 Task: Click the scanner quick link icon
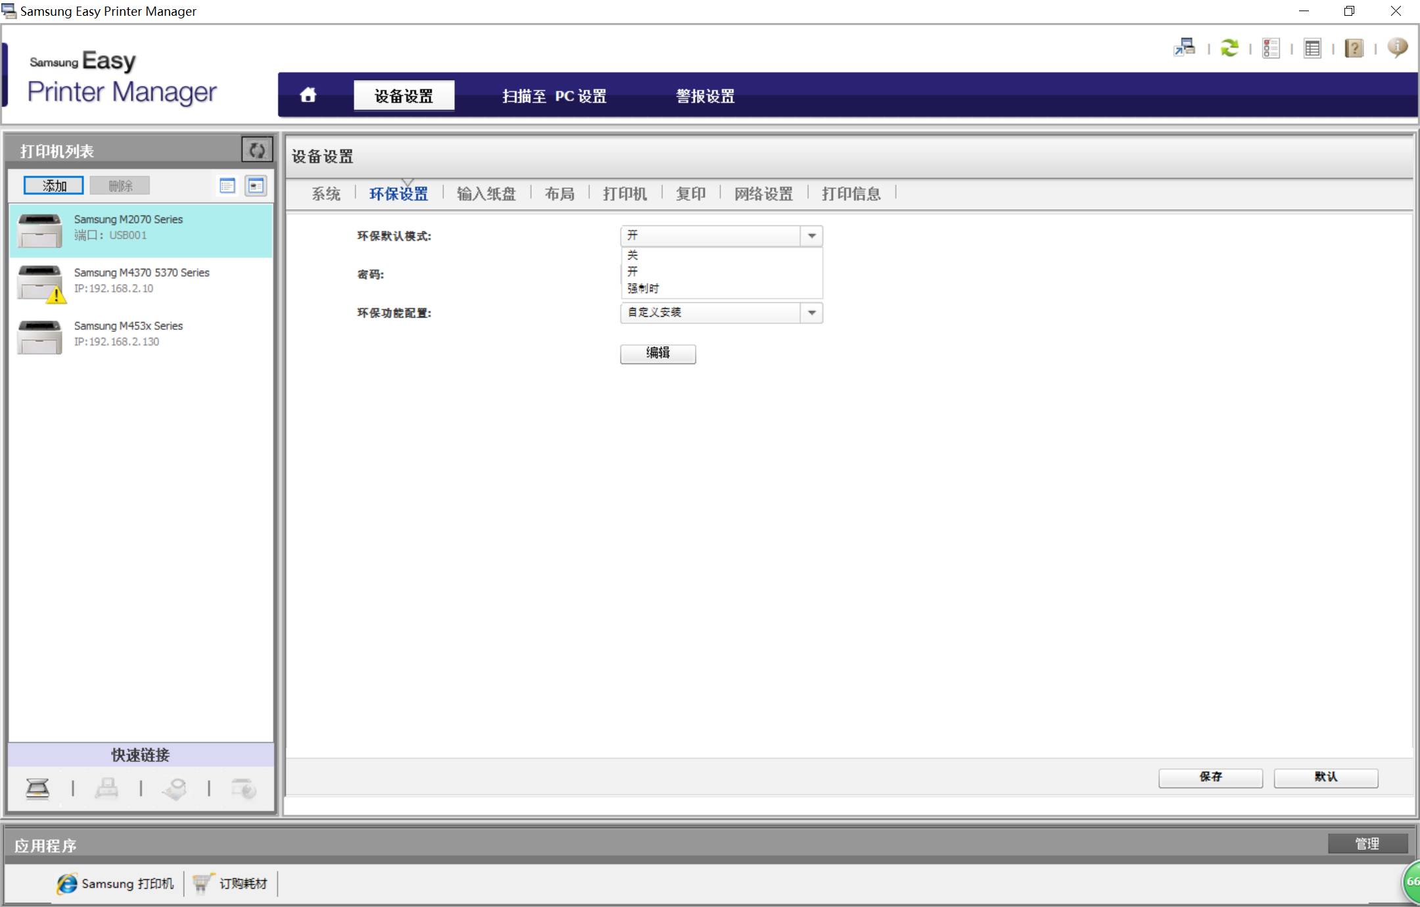[37, 788]
